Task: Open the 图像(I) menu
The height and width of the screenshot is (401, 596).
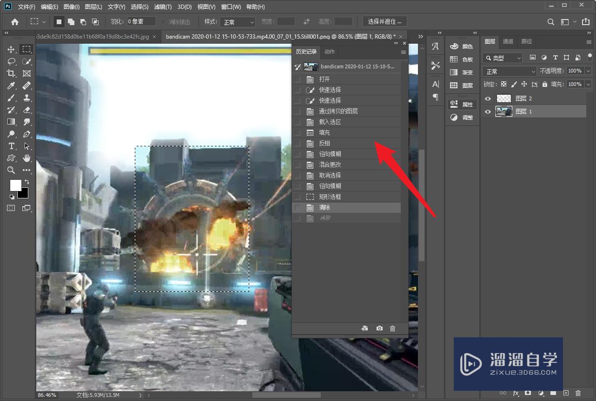Action: click(x=72, y=7)
